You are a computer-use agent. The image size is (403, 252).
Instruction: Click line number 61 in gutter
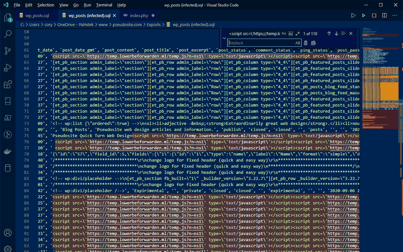tap(27, 50)
